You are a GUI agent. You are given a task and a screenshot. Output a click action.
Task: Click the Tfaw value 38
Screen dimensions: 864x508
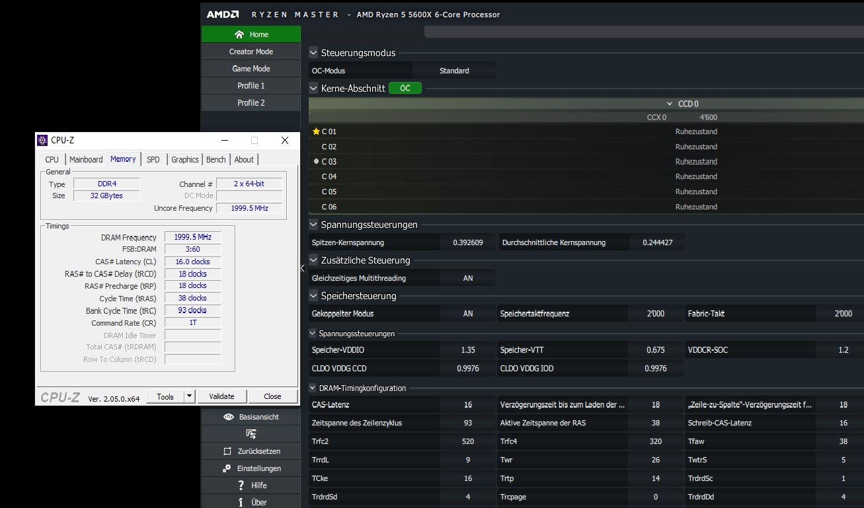click(844, 441)
